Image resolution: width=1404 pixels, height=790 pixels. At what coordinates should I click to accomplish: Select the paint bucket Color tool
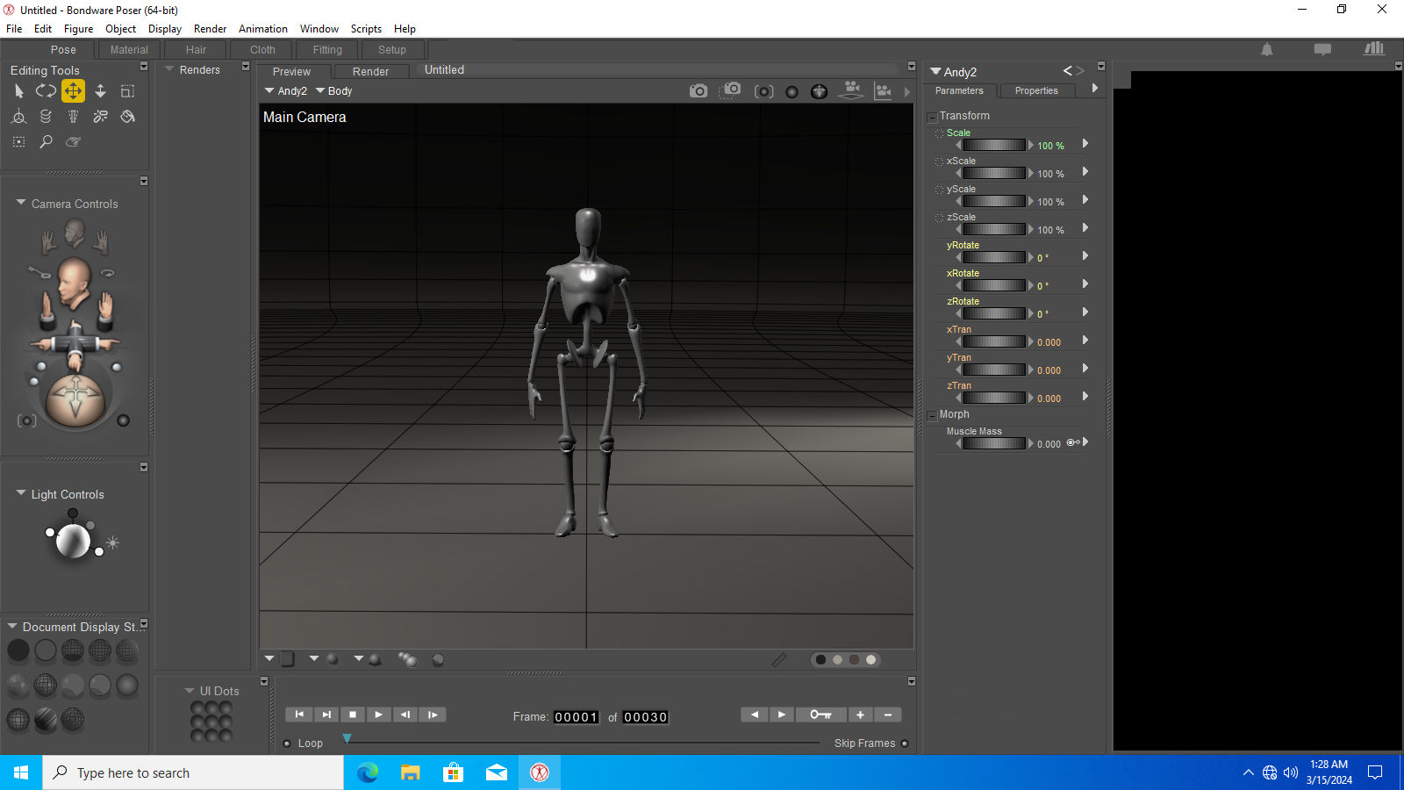tap(127, 116)
